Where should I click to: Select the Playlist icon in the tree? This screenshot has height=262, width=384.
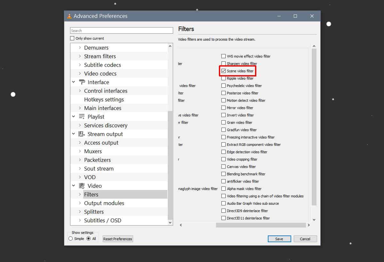(82, 116)
